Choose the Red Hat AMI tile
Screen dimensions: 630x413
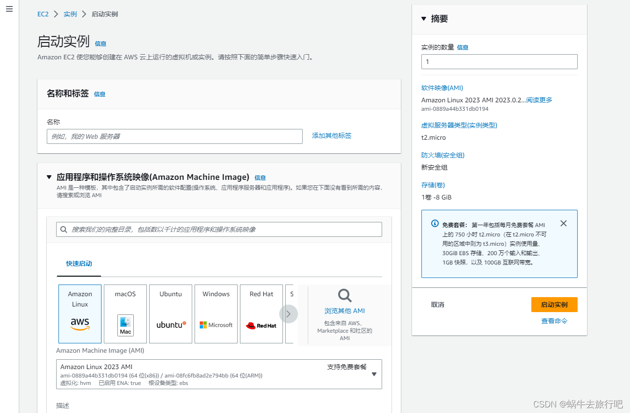point(261,314)
